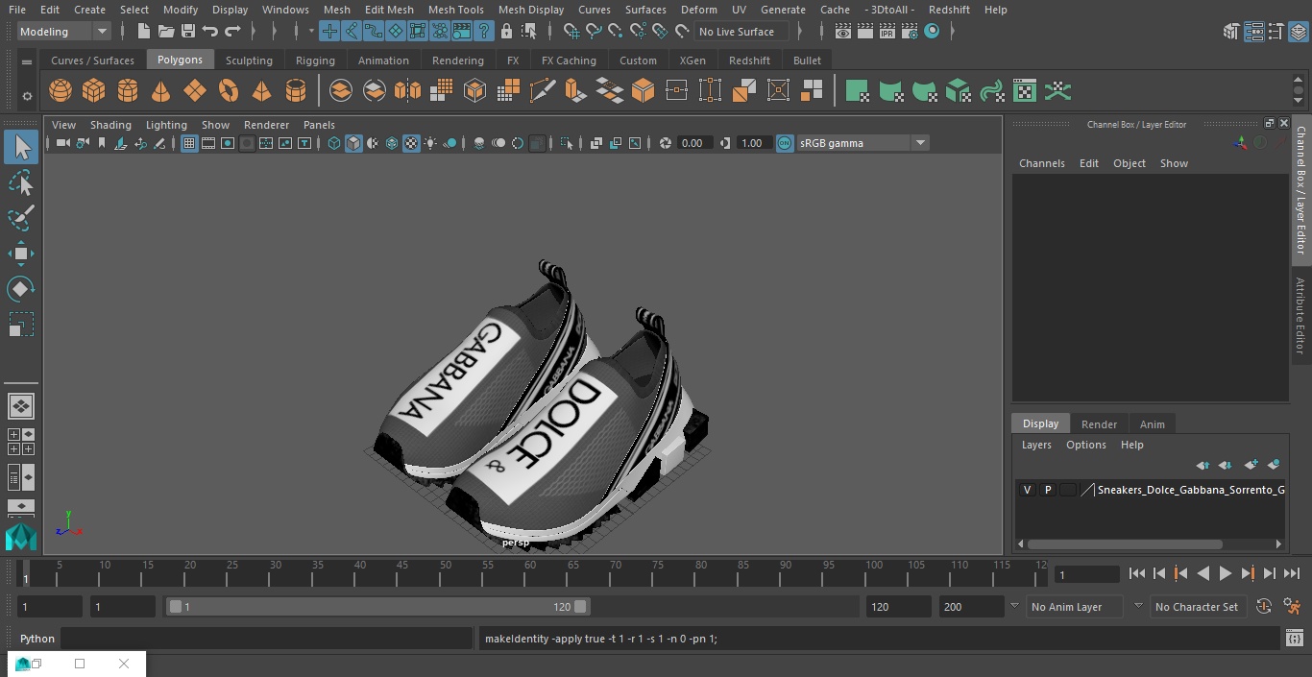Toggle playback P for the Sneakers layer
The width and height of the screenshot is (1312, 677).
point(1048,490)
